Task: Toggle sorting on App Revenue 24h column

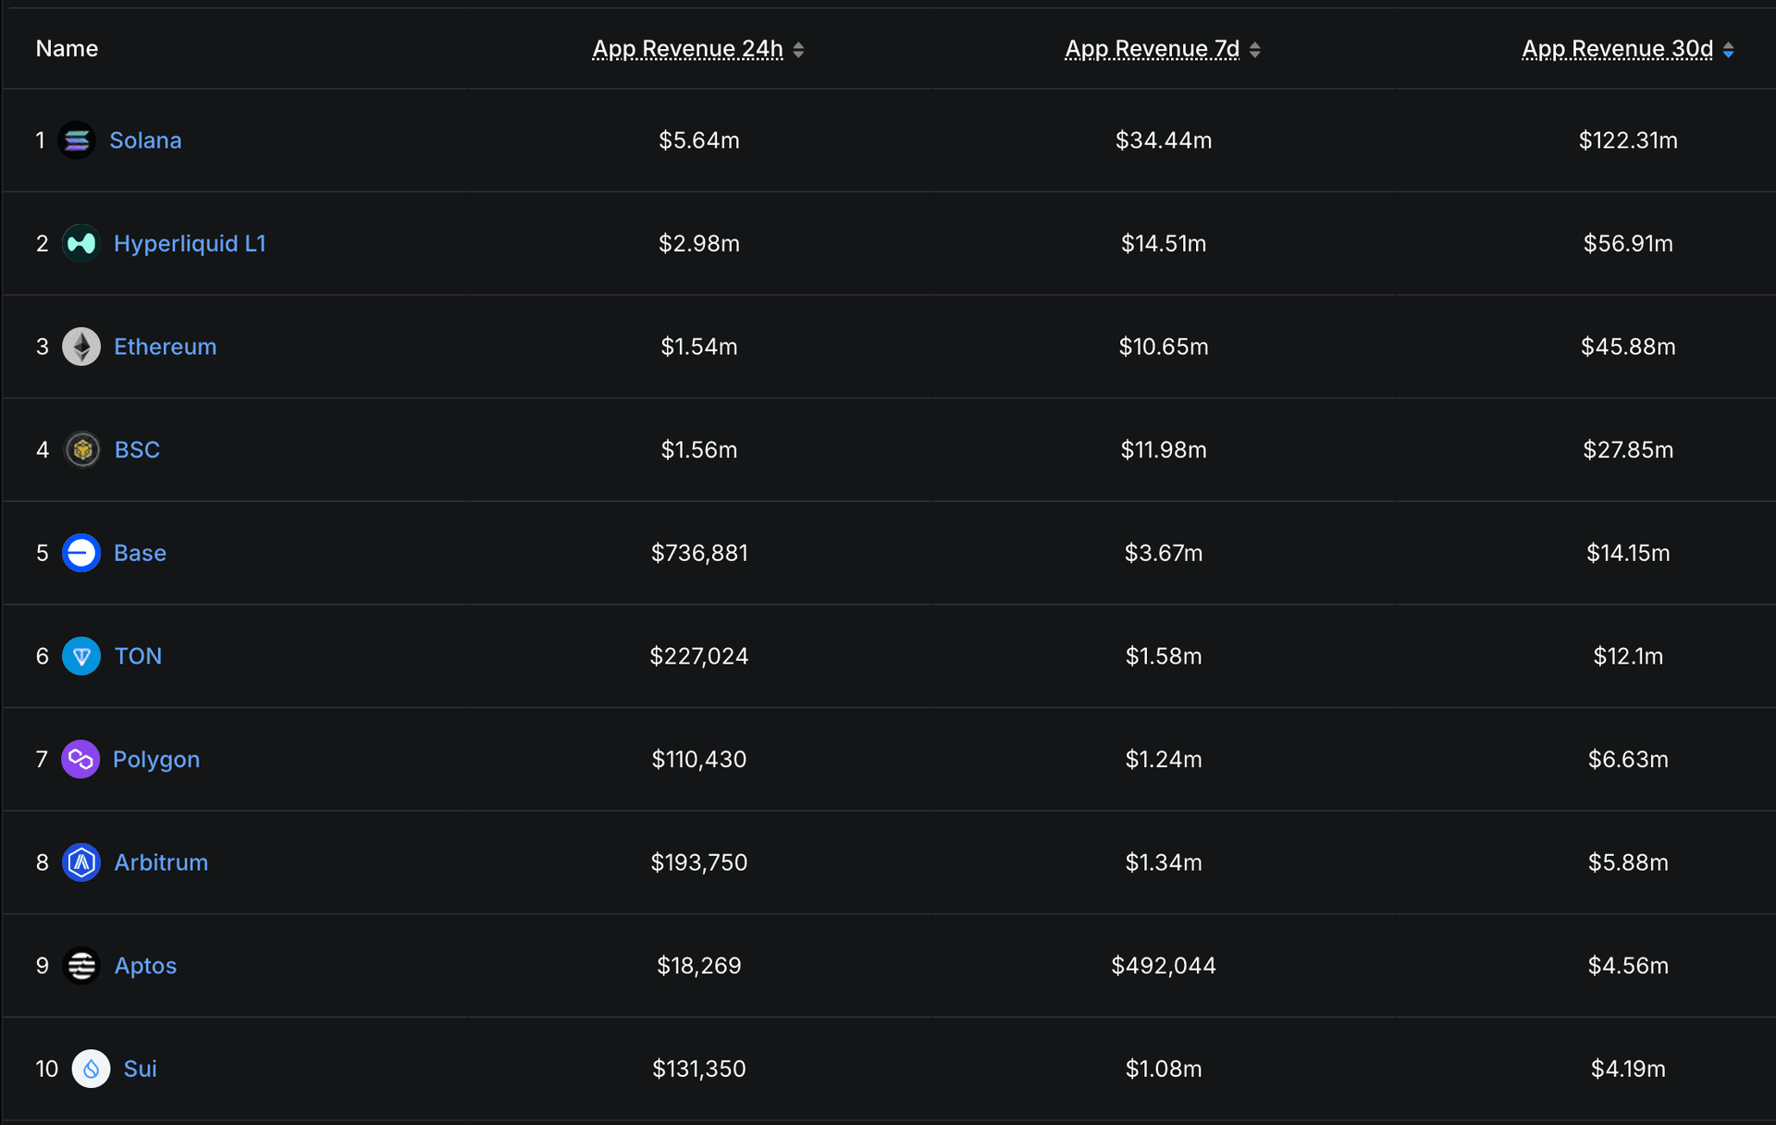Action: click(x=687, y=48)
